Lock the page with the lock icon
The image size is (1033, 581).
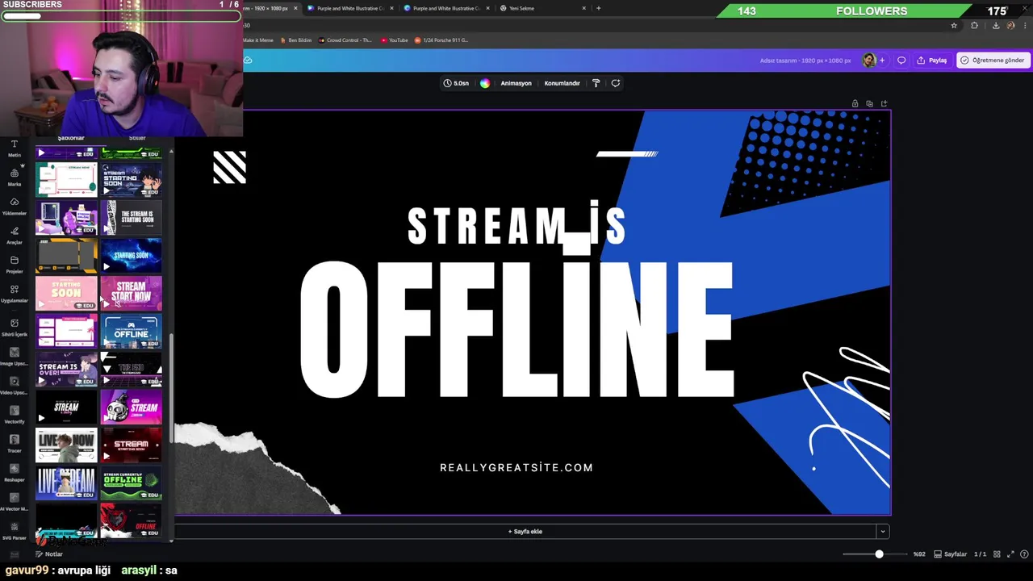[855, 103]
